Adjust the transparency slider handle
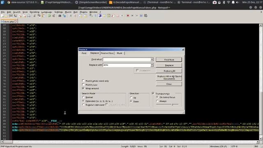This screenshot has width=263, height=148. tap(172, 104)
